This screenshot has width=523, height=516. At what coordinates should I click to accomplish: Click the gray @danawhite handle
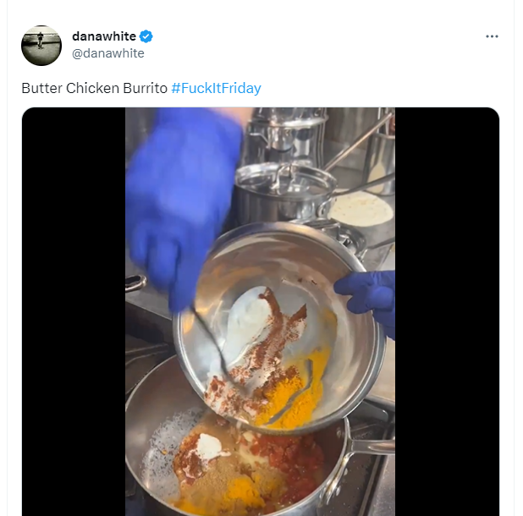click(x=108, y=53)
